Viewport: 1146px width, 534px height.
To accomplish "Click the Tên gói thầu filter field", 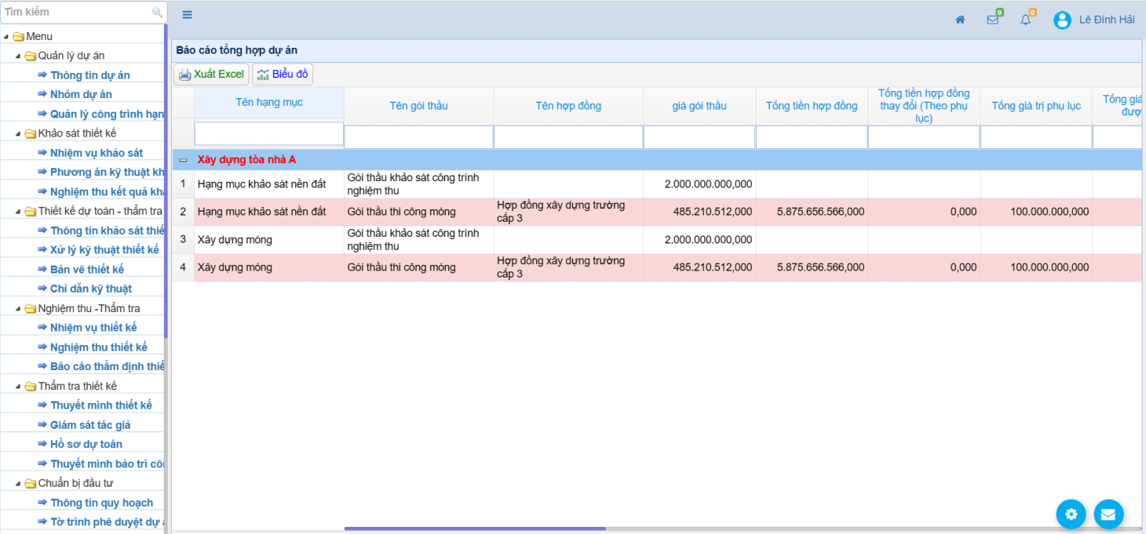I will (418, 137).
